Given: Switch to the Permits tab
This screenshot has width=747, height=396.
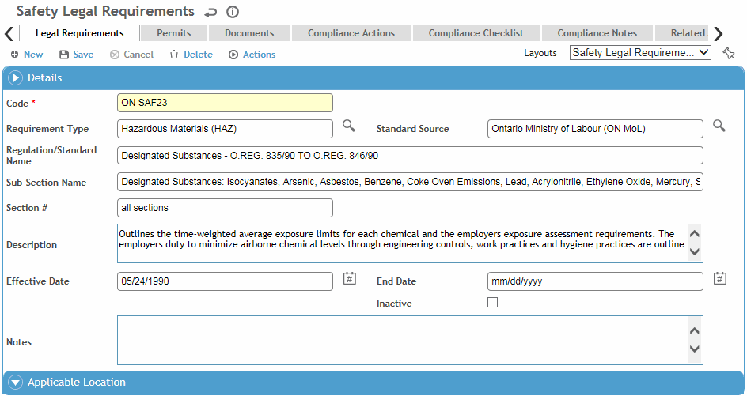Looking at the screenshot, I should tap(174, 33).
